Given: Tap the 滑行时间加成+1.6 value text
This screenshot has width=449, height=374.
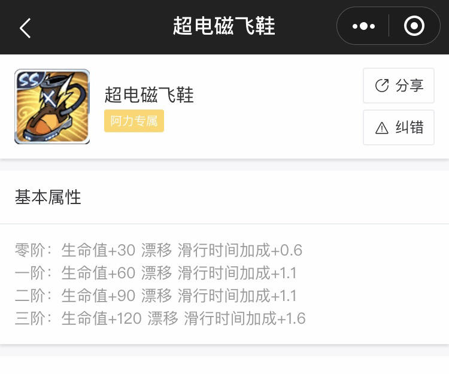Looking at the screenshot, I should click(245, 318).
